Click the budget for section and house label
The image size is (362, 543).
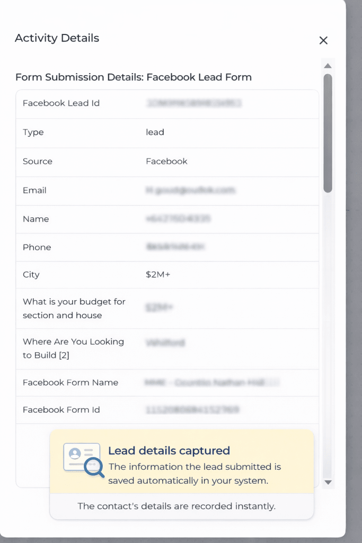(x=74, y=308)
